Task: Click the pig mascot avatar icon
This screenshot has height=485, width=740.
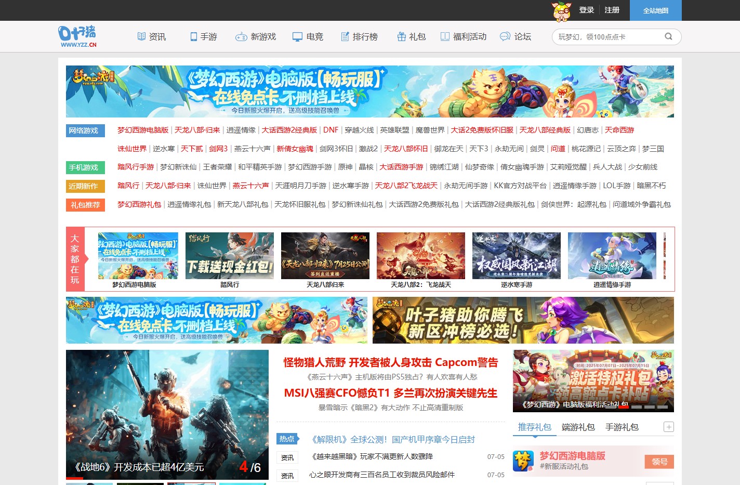Action: (x=561, y=10)
